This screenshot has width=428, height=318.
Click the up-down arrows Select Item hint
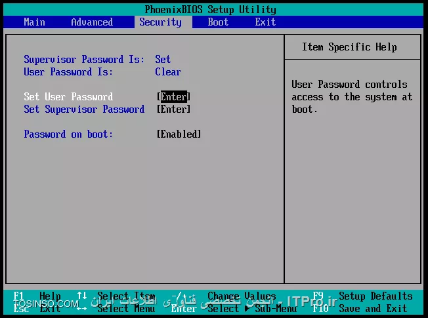pyautogui.click(x=116, y=296)
